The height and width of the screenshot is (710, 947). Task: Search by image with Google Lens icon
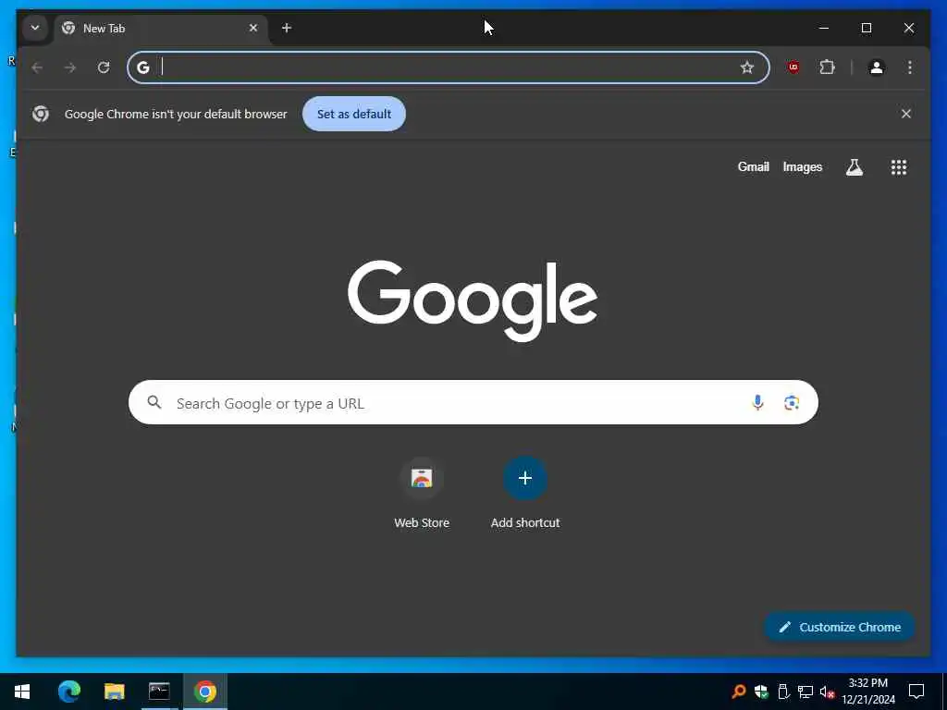792,403
